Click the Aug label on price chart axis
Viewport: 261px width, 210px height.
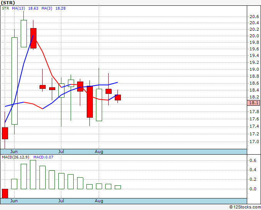pos(99,152)
